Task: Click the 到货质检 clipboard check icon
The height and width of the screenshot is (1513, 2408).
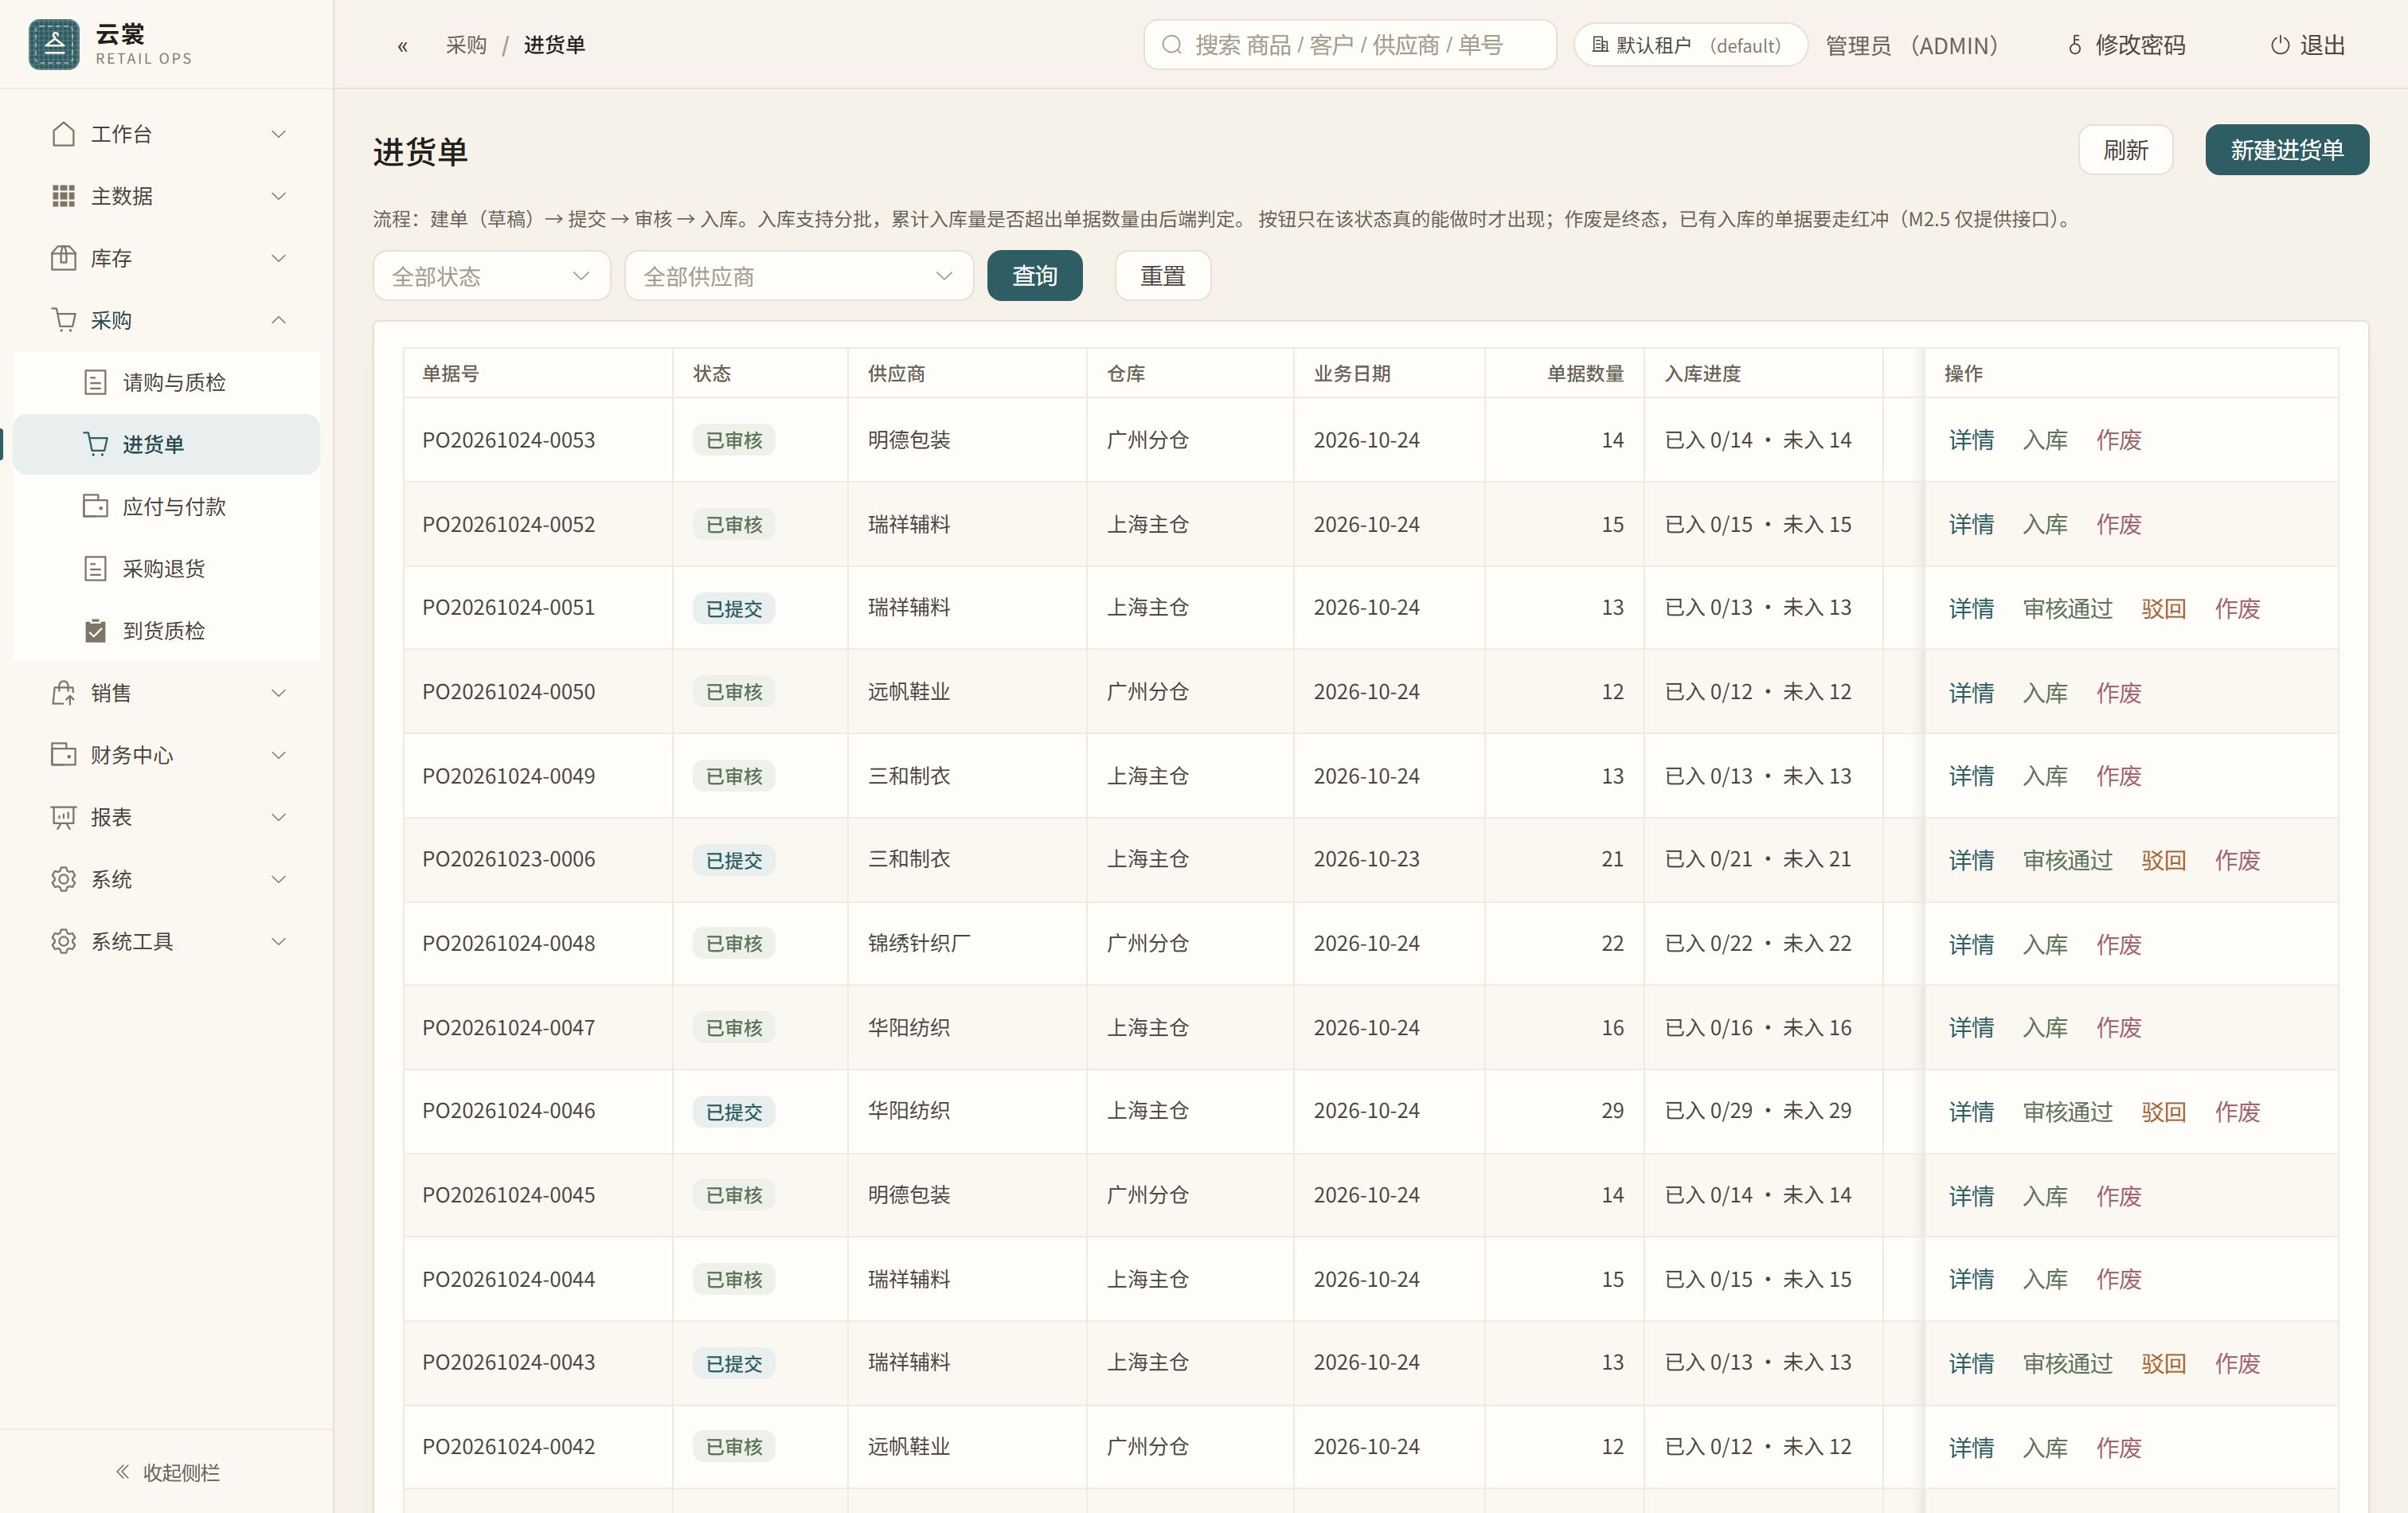Action: pyautogui.click(x=95, y=630)
